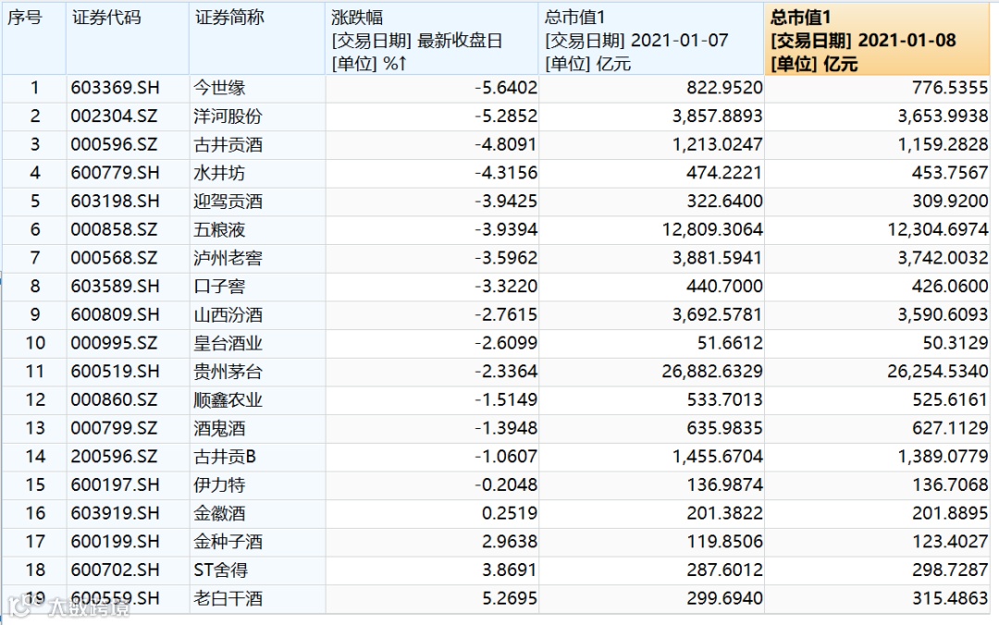The height and width of the screenshot is (625, 999).
Task: Select market cap value 12,809.3064
Action: point(712,229)
